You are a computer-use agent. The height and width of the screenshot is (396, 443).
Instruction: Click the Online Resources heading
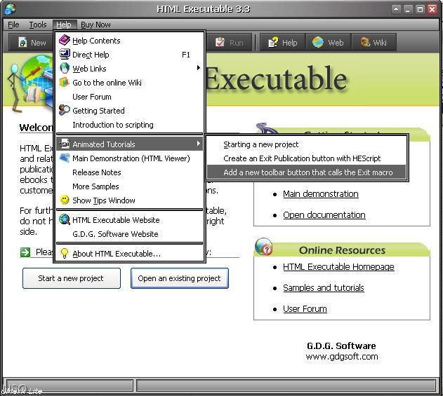[x=342, y=250]
